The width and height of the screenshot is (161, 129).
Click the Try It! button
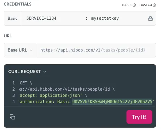tap(139, 117)
